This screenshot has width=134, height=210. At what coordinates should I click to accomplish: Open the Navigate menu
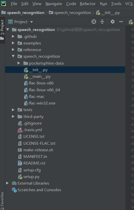tap(54, 4)
